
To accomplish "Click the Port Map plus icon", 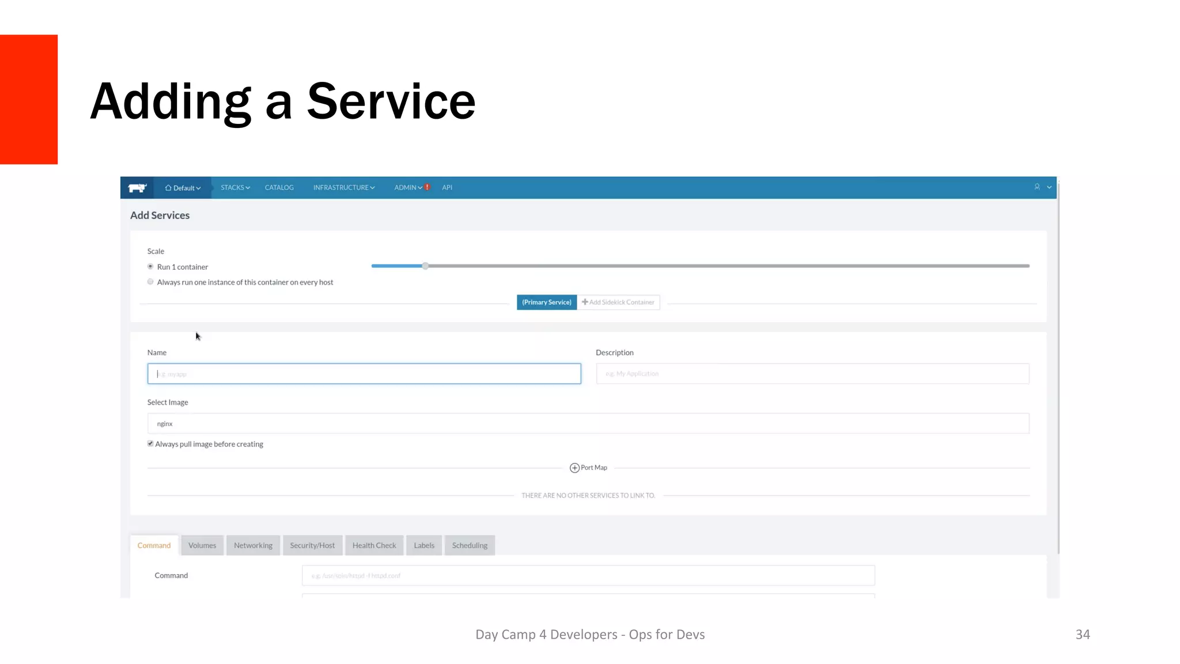I will [574, 468].
